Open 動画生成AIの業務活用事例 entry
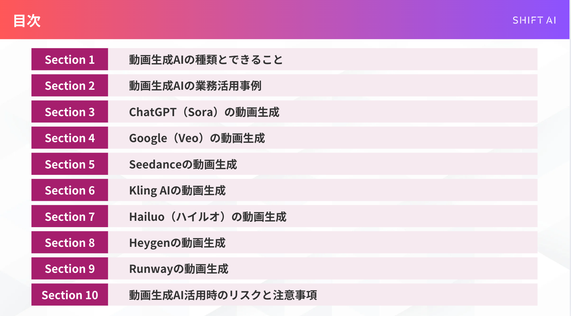Screen dimensions: 571x316 [x=195, y=86]
